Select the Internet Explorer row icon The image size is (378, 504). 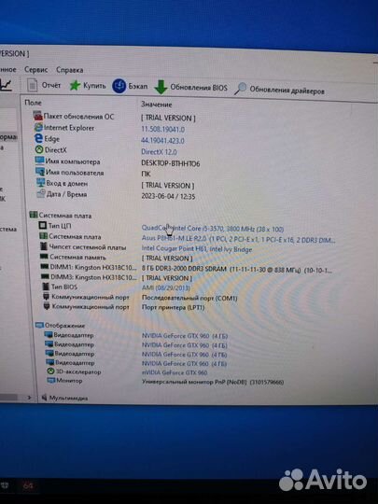coord(38,127)
